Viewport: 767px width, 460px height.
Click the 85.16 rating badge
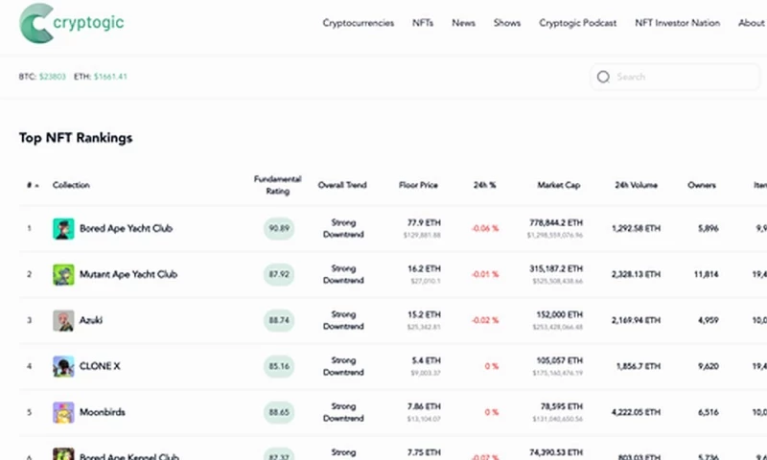tap(279, 366)
